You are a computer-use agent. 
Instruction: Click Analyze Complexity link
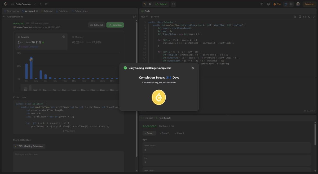click(x=28, y=47)
